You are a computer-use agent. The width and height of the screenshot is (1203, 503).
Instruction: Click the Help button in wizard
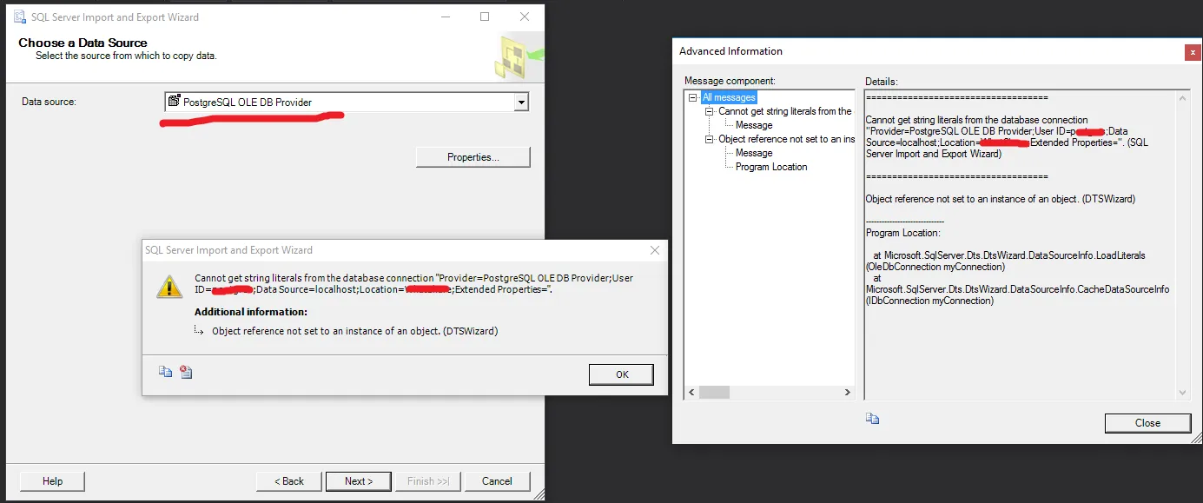tap(52, 480)
